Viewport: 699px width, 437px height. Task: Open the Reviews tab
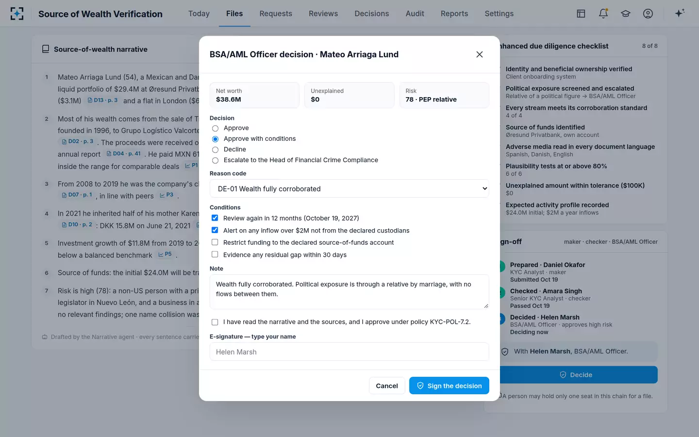click(x=323, y=14)
